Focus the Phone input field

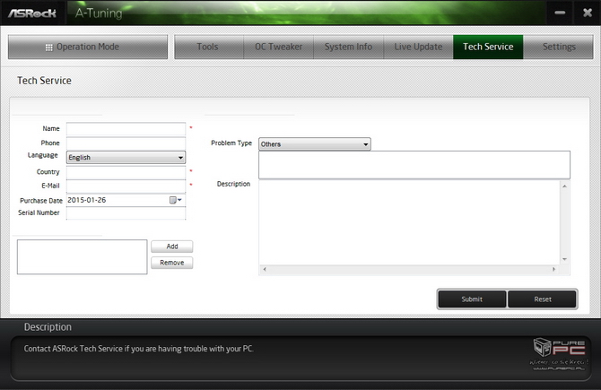(x=126, y=143)
